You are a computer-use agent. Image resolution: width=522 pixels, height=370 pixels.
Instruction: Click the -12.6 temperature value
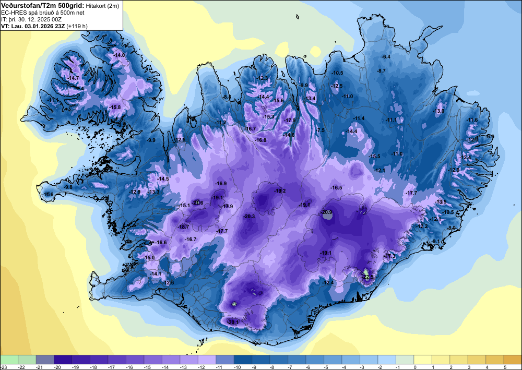click(x=168, y=283)
